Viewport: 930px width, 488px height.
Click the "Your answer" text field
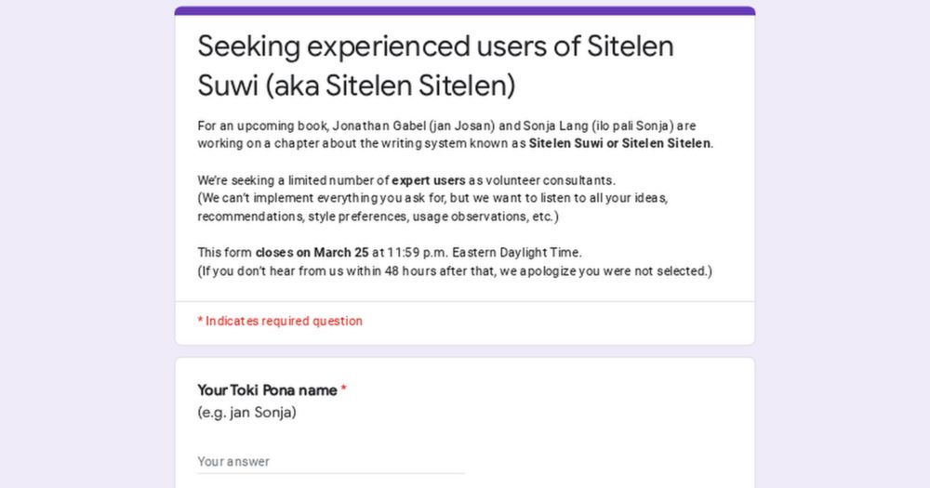[330, 461]
